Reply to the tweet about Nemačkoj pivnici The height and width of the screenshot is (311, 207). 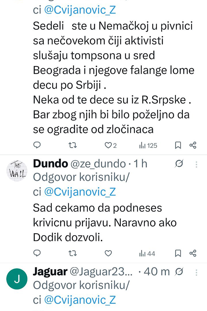37,145
